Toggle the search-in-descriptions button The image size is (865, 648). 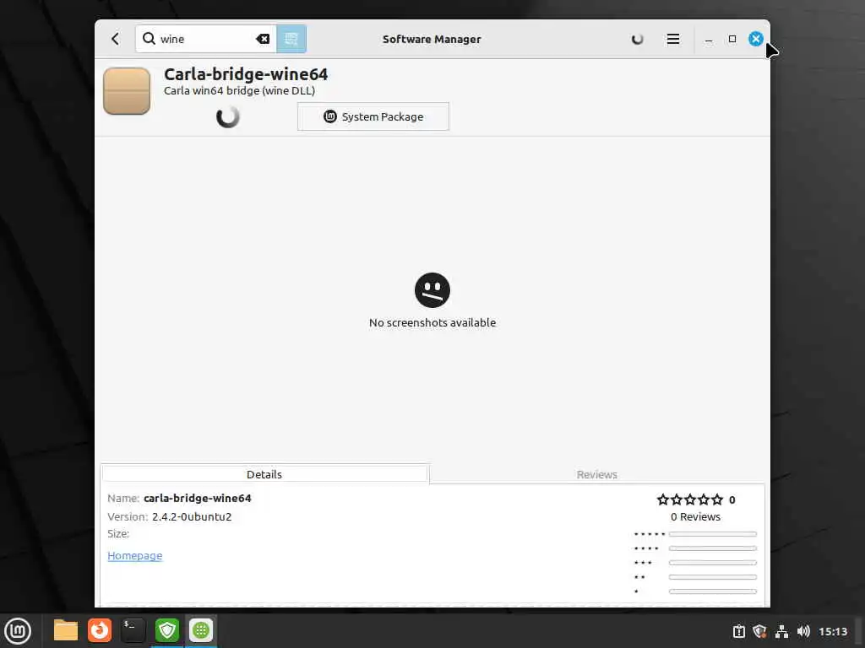point(291,39)
